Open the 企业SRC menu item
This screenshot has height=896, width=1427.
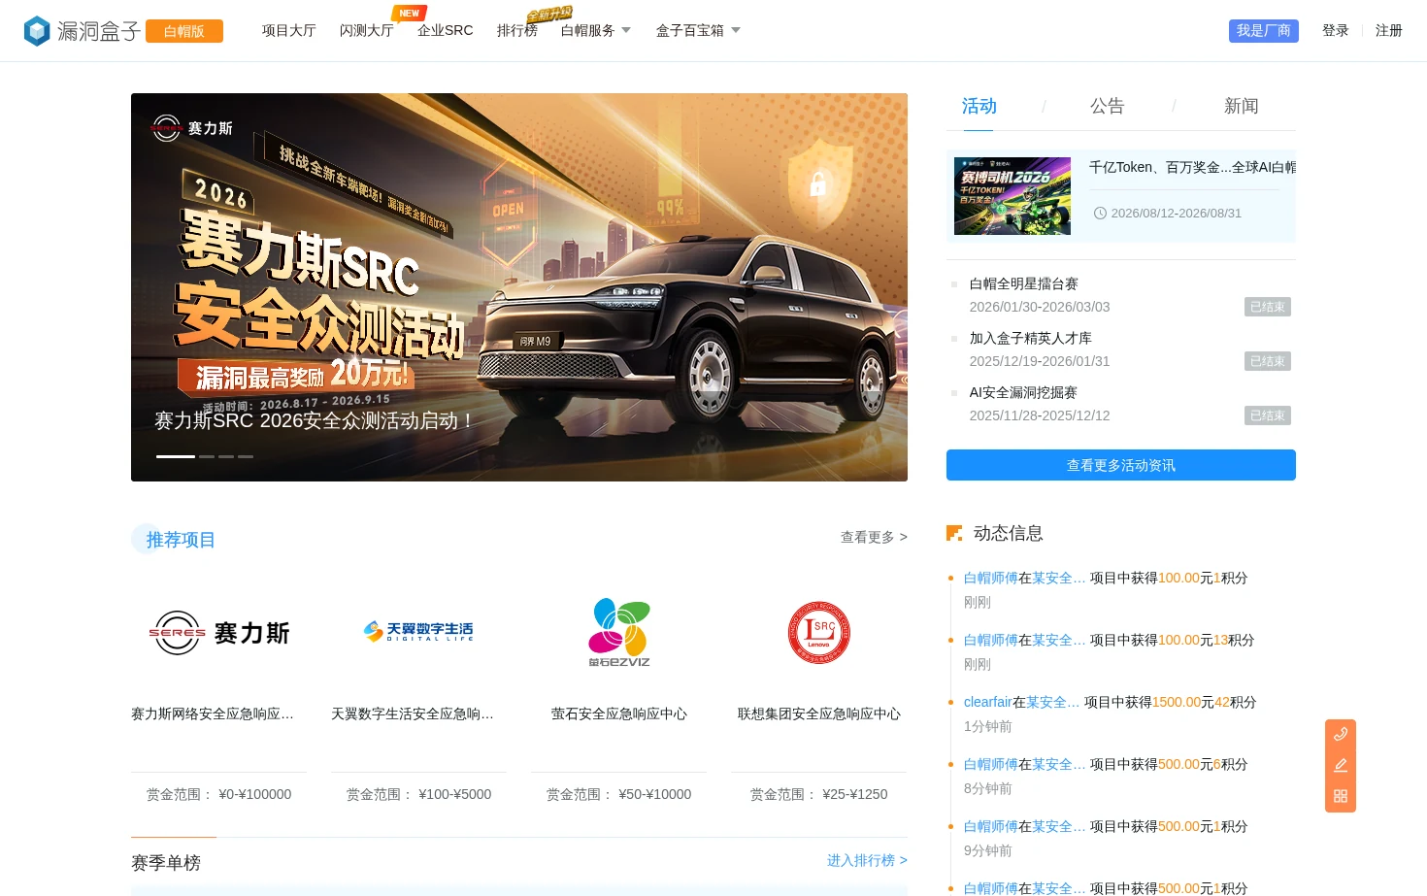[446, 30]
